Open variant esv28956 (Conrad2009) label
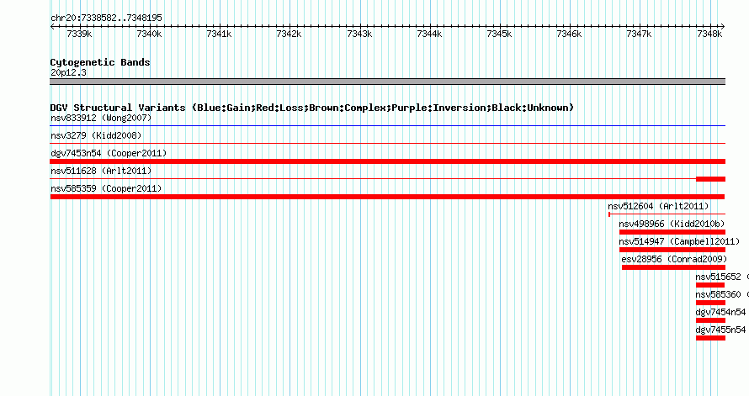Screen dimensions: 749x396 (674, 259)
